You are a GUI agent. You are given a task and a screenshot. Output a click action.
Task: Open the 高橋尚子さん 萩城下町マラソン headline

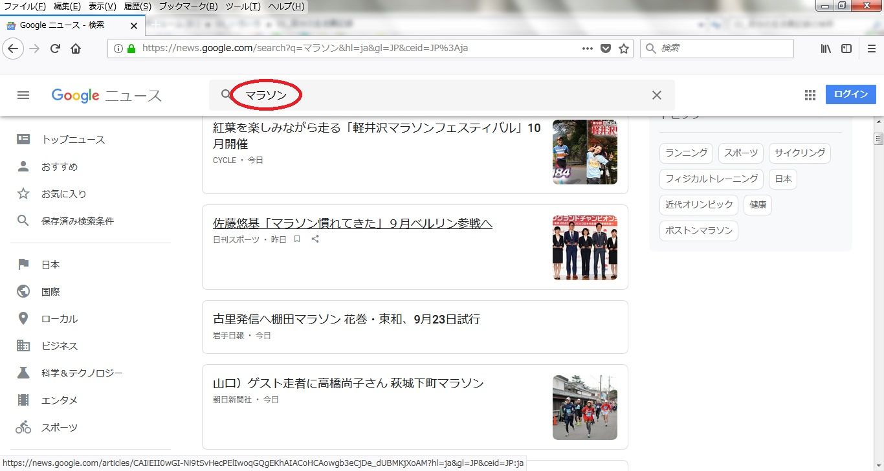348,383
